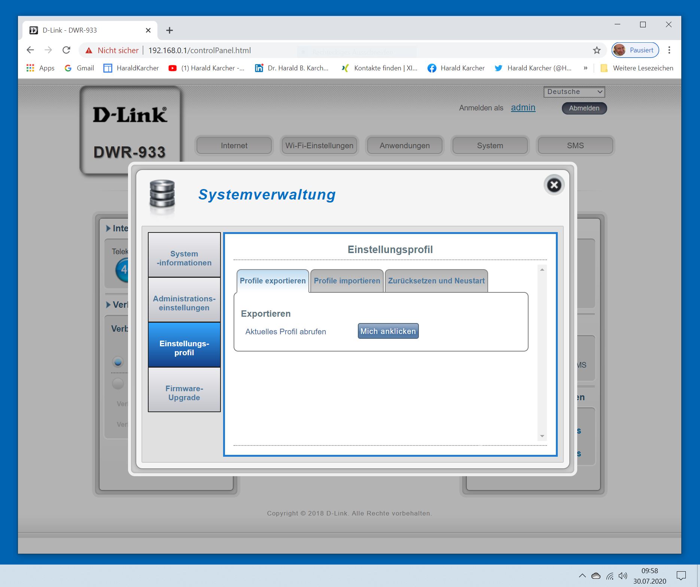Open Administrationseinstellungen side menu
Image resolution: width=700 pixels, height=587 pixels.
[x=184, y=300]
